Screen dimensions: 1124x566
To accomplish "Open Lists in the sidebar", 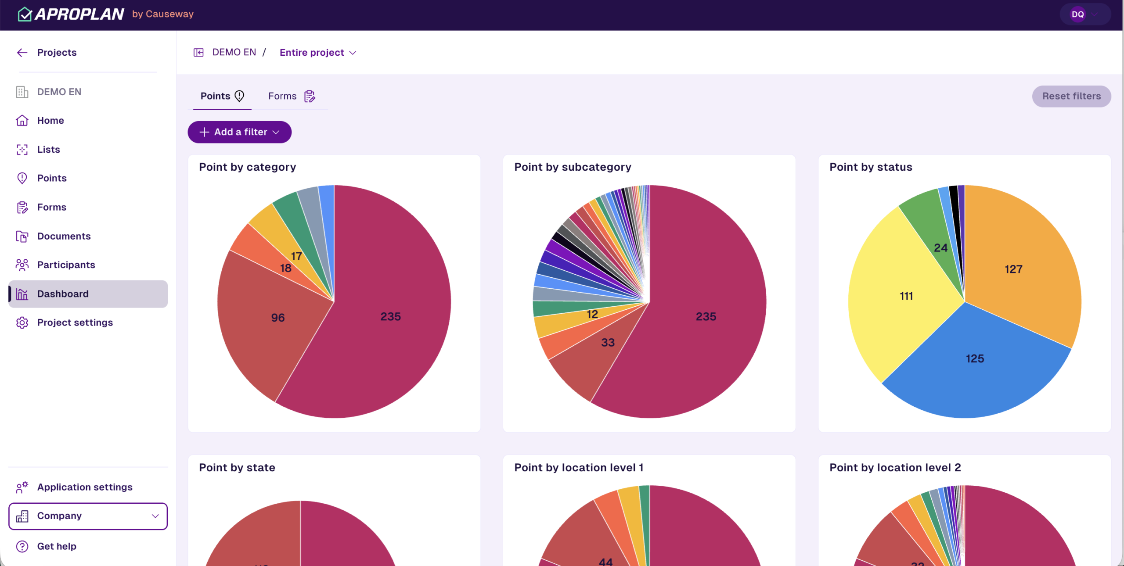I will coord(88,150).
